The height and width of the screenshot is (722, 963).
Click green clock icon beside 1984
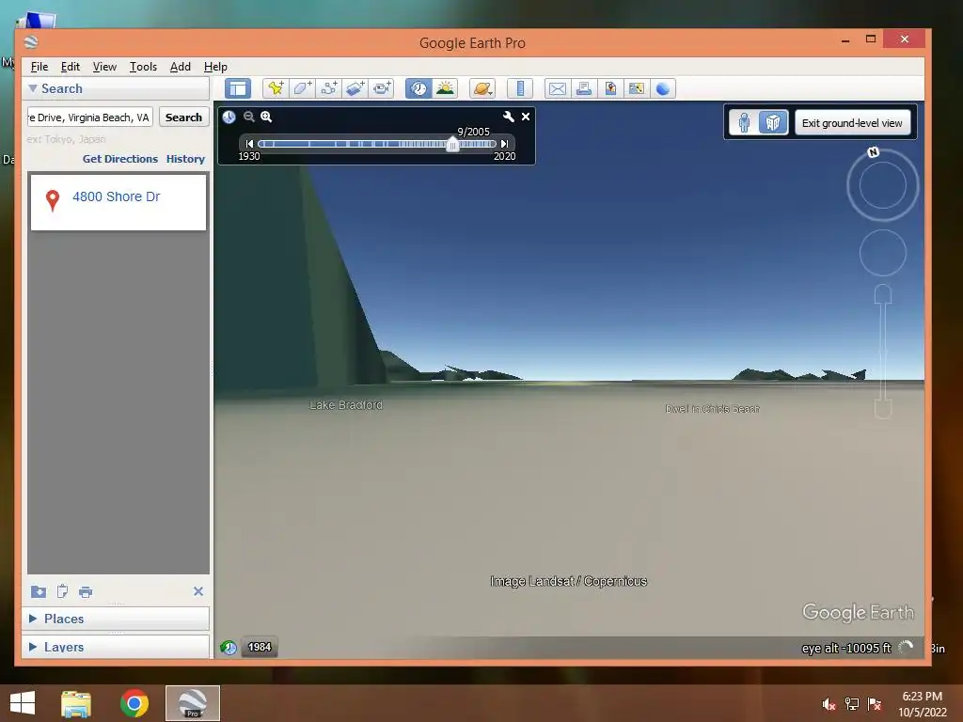(229, 648)
